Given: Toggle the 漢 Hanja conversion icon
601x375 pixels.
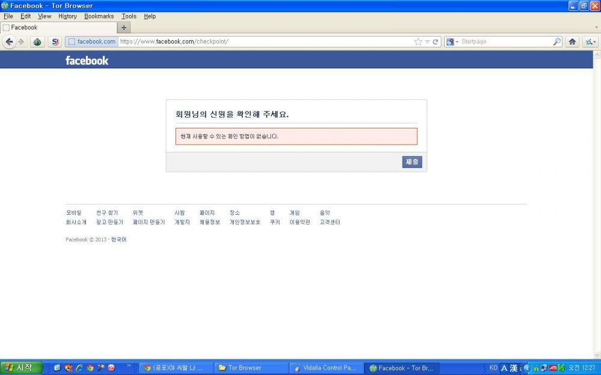Looking at the screenshot, I should [x=514, y=368].
